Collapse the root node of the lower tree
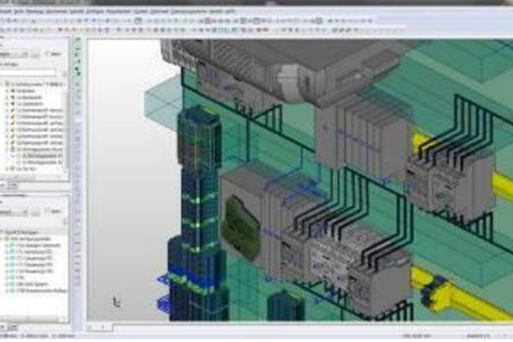Screen dimensions: 513x342 (5, 229)
